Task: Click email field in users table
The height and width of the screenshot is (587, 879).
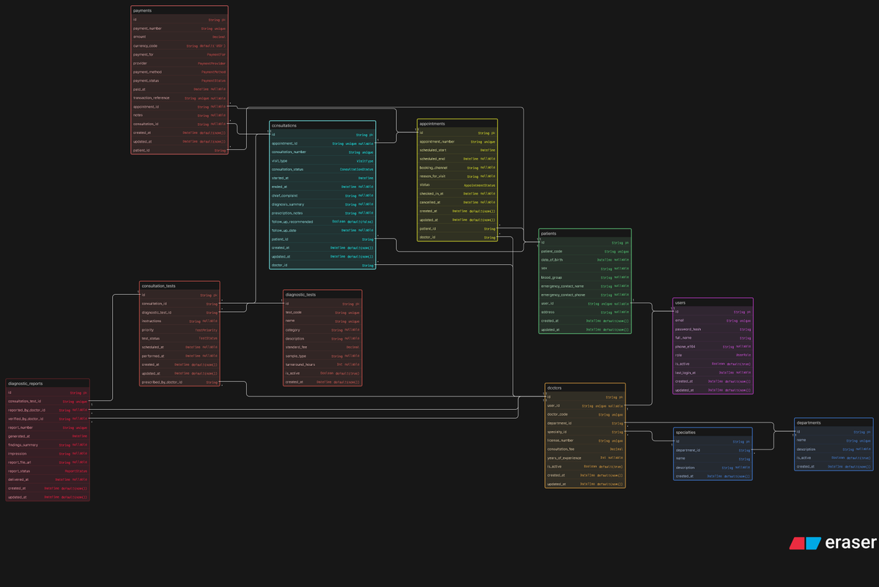Action: 713,321
